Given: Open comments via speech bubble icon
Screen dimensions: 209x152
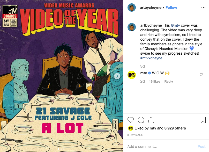Looking at the screenshot, I should click(x=141, y=120).
